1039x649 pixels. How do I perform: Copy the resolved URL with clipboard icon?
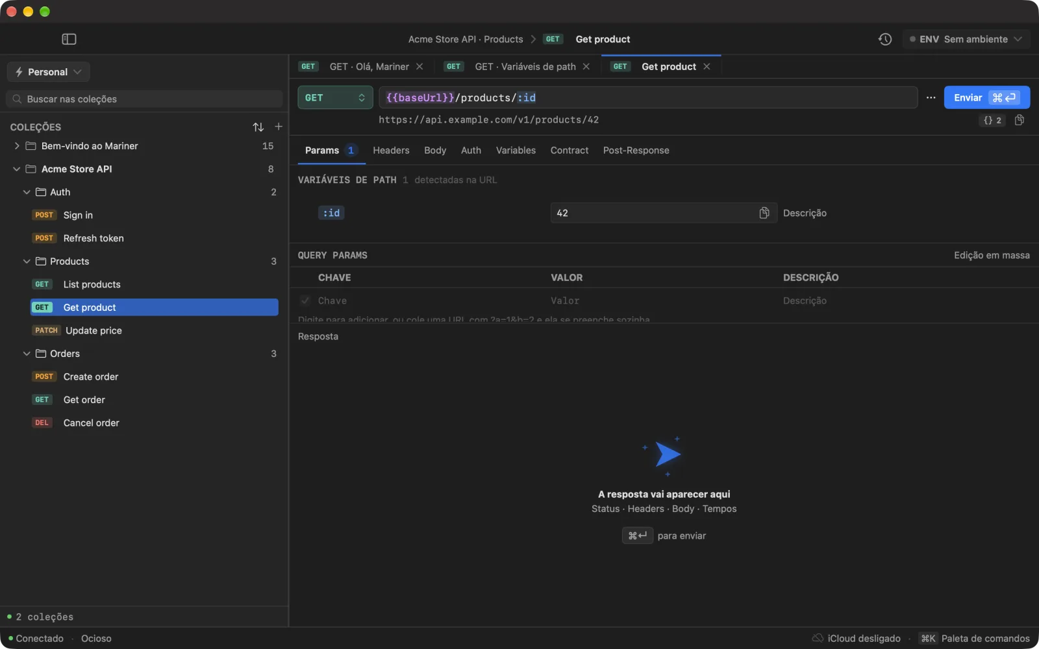coord(1020,120)
